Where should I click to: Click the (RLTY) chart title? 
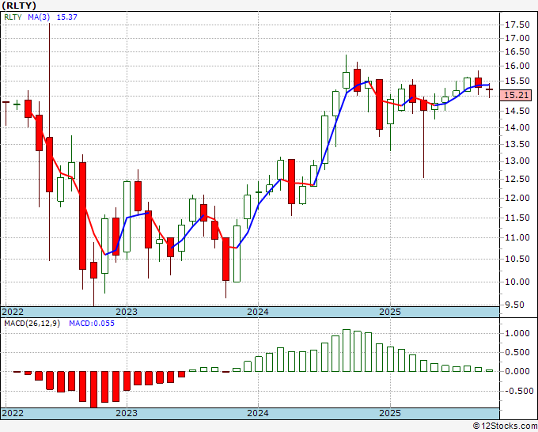pyautogui.click(x=19, y=6)
